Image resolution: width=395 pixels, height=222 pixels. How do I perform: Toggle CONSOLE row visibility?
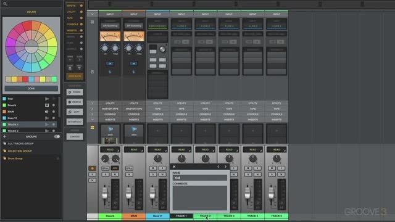(x=81, y=24)
